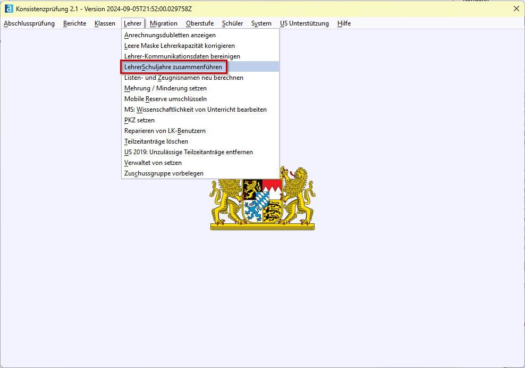Viewport: 525px width, 368px height.
Task: Open the Migration menu
Action: point(163,23)
